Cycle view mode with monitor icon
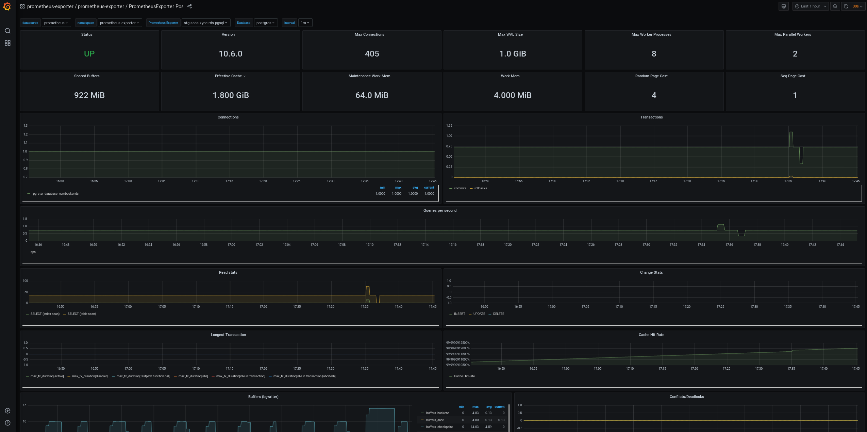The height and width of the screenshot is (432, 867). pos(784,6)
